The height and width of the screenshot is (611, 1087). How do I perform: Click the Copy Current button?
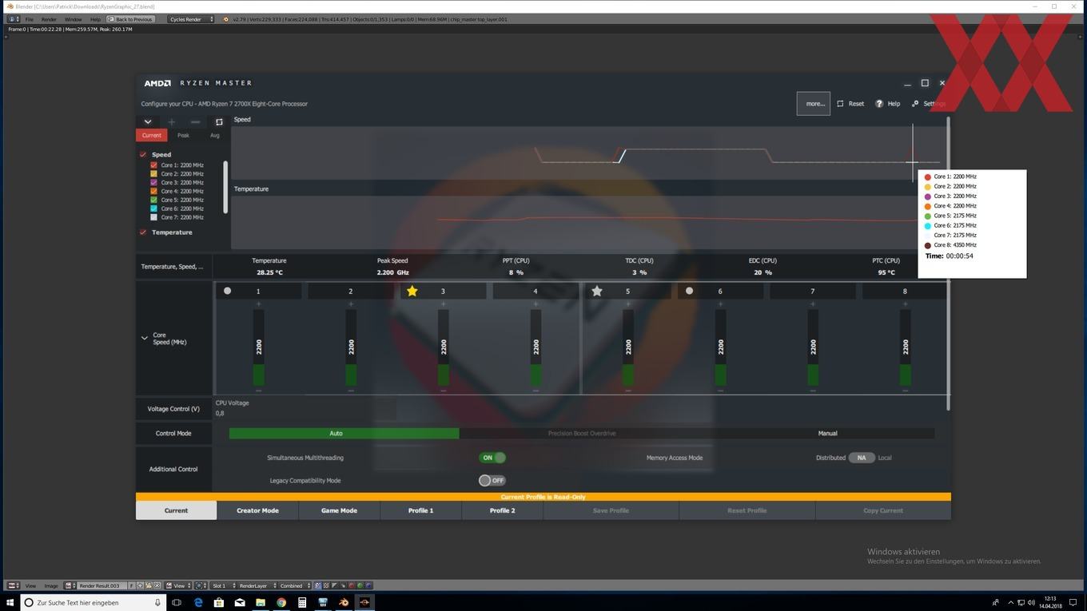pyautogui.click(x=883, y=510)
